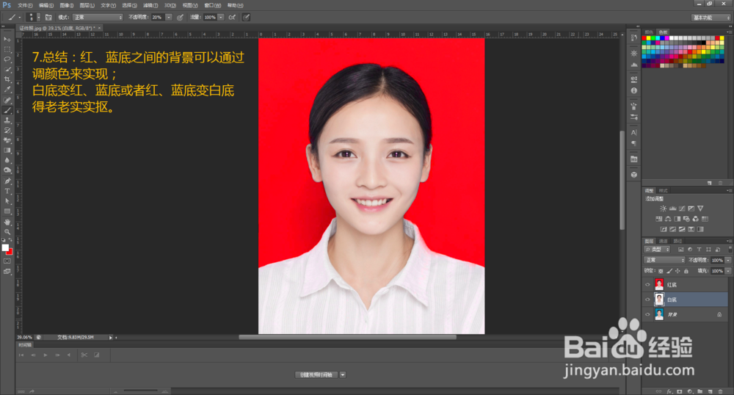The image size is (734, 395).
Task: Open layer fill 100% dropdown
Action: pos(728,271)
